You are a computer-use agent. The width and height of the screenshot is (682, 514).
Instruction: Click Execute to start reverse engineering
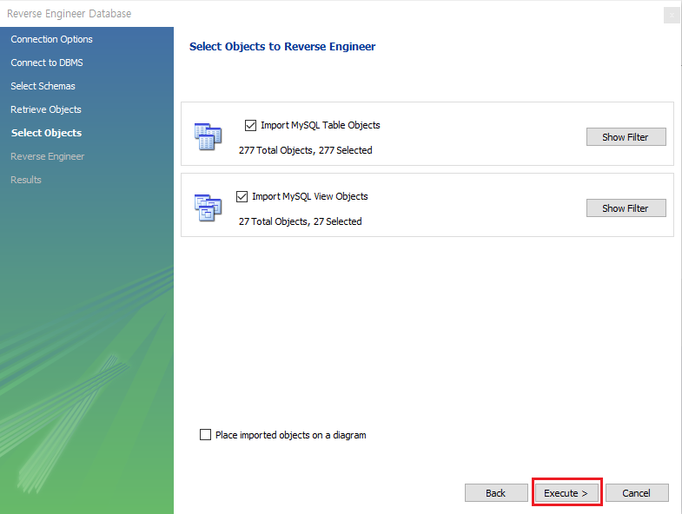(x=566, y=492)
